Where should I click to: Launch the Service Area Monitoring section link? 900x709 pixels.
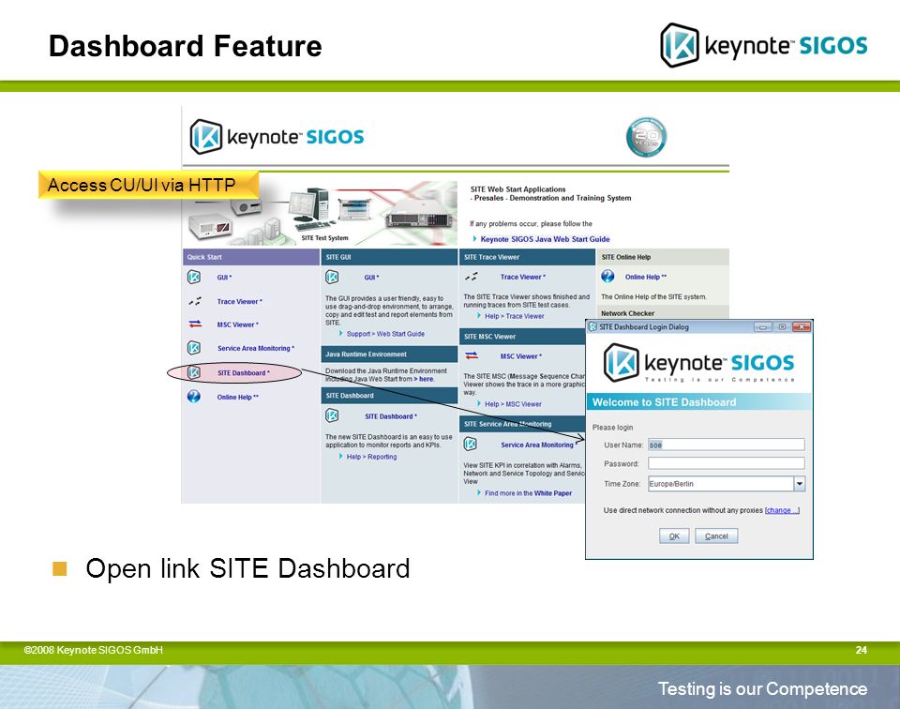tap(539, 445)
